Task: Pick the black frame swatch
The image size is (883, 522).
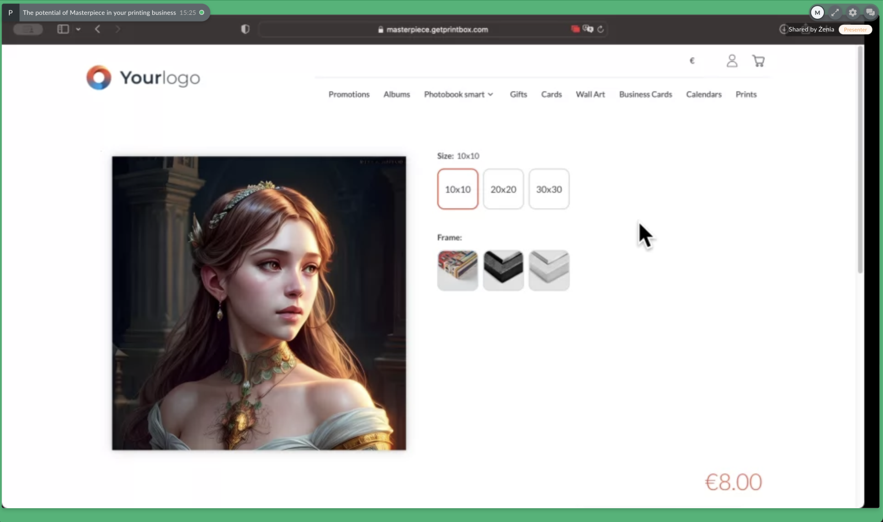Action: click(503, 270)
